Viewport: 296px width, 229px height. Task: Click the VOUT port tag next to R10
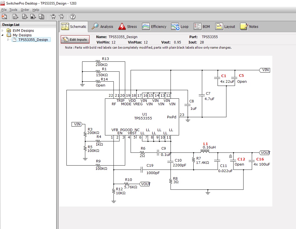click(145, 184)
